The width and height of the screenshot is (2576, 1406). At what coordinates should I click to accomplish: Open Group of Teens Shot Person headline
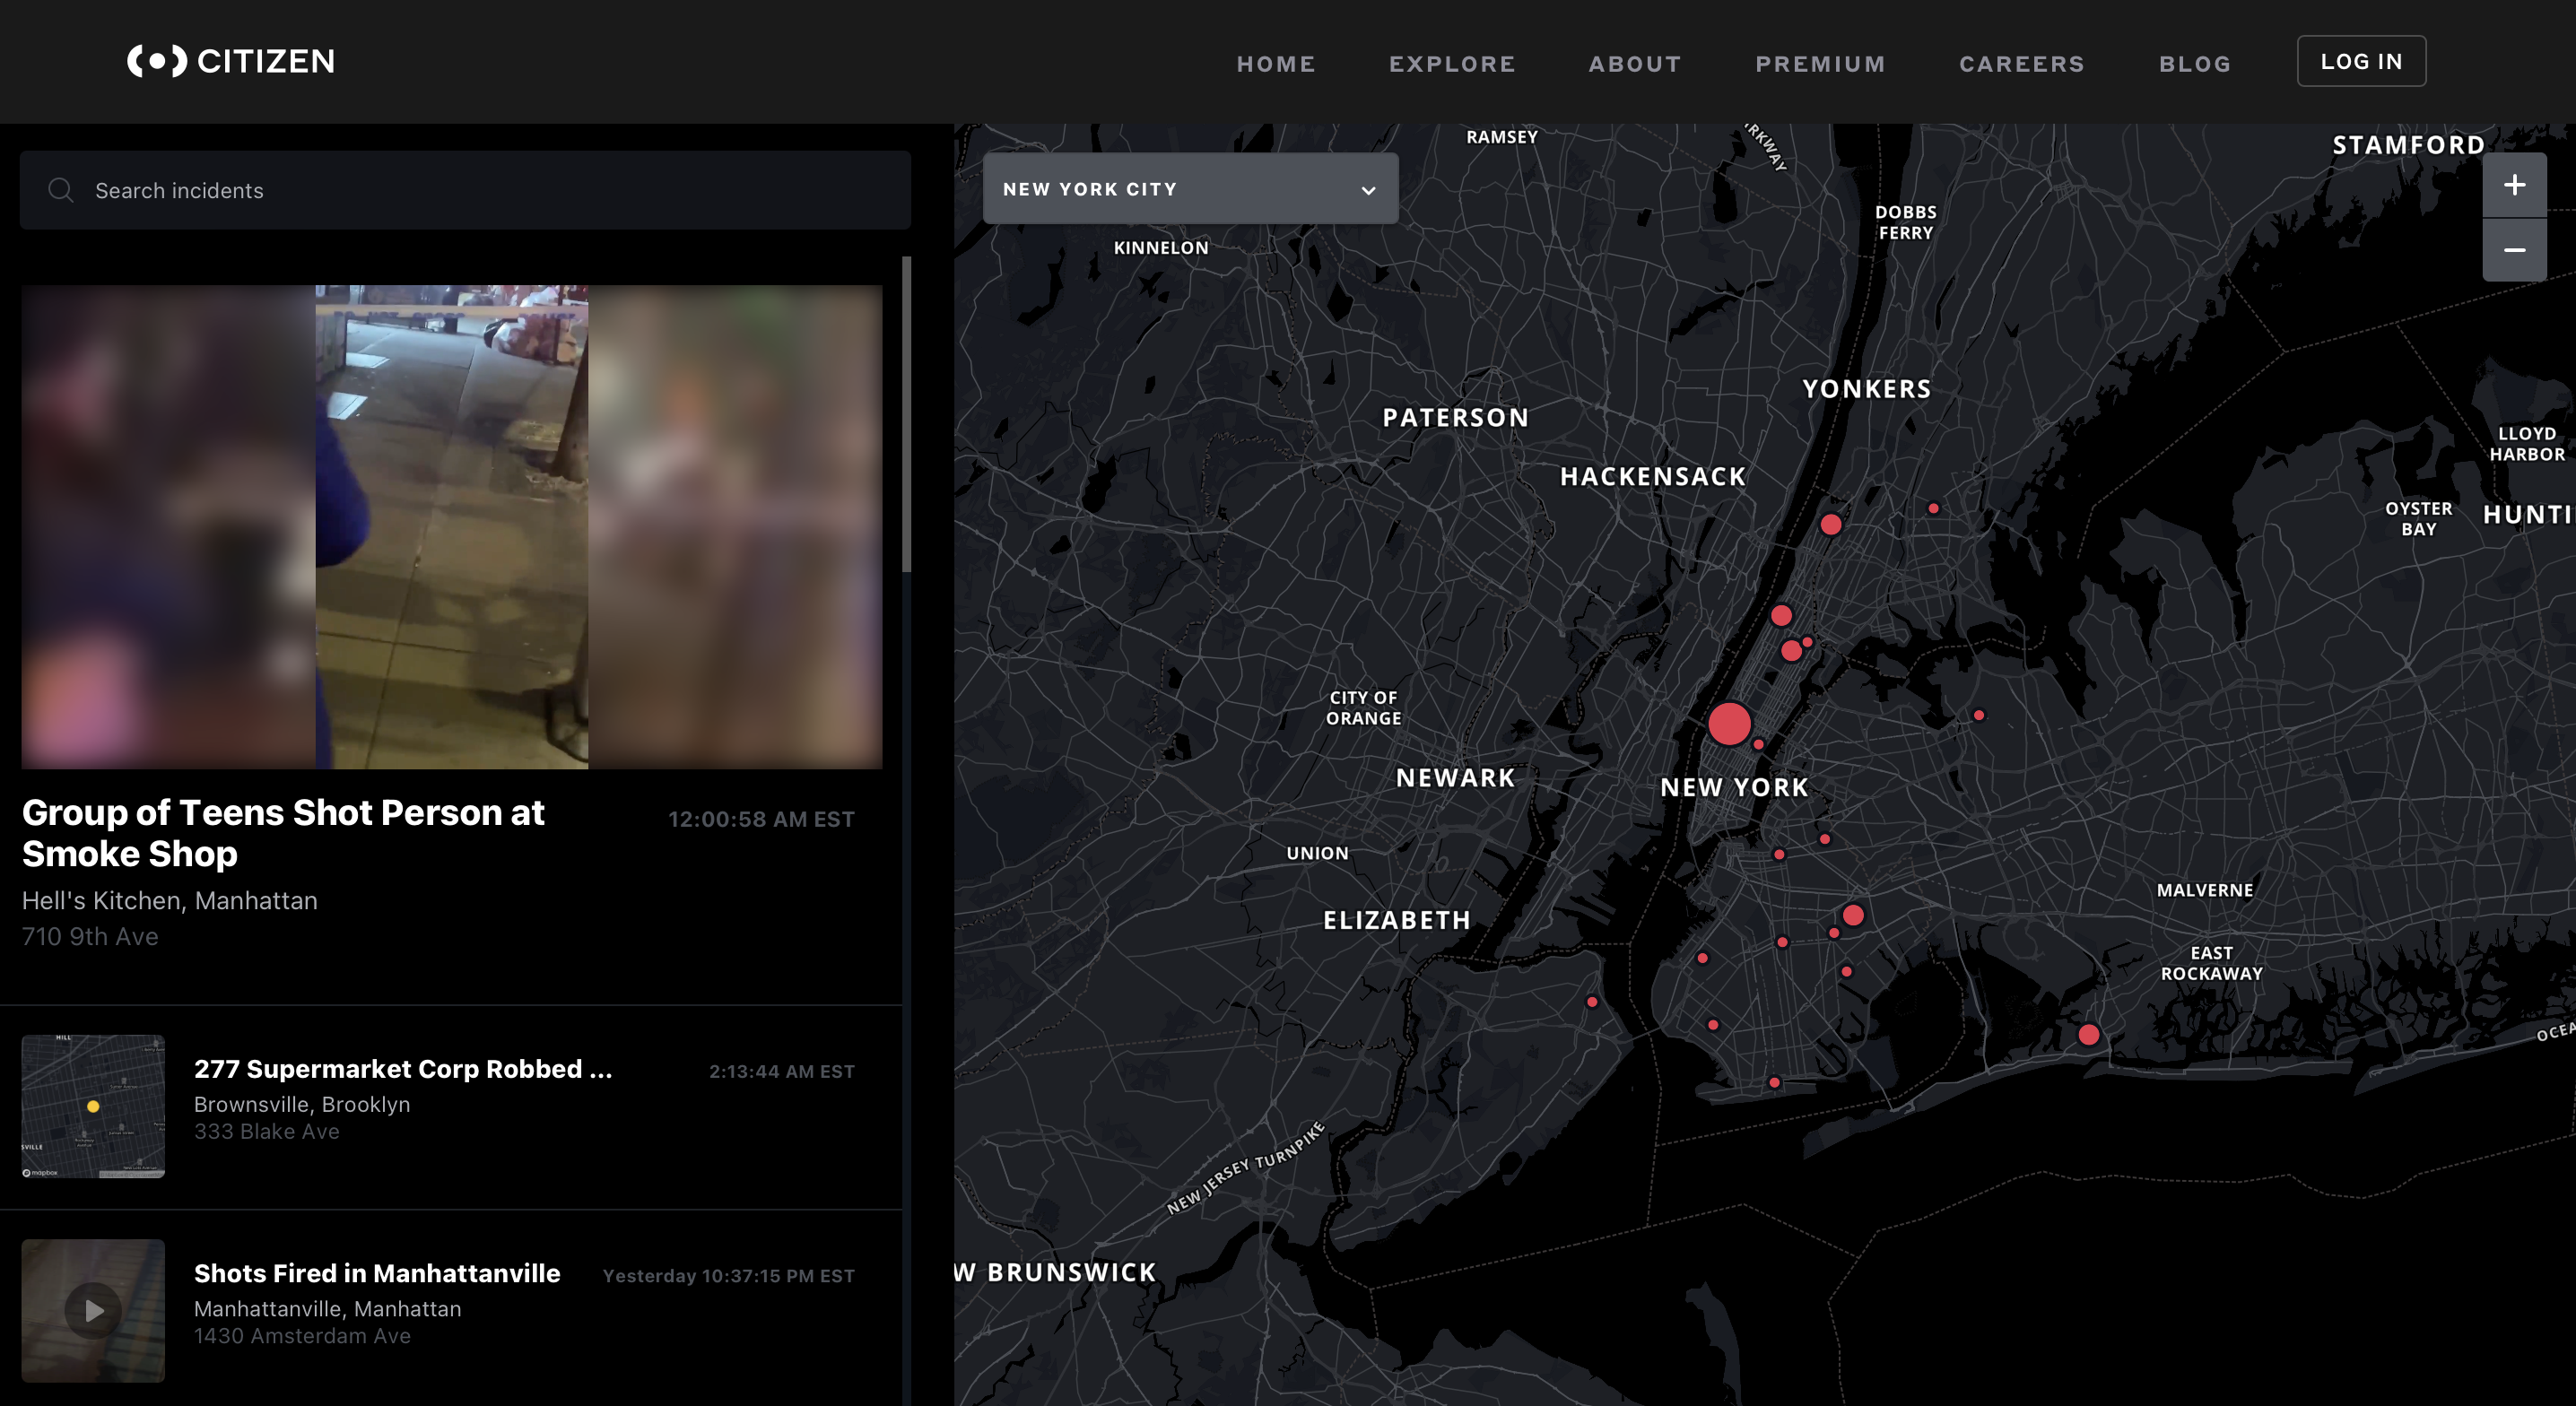coord(283,833)
